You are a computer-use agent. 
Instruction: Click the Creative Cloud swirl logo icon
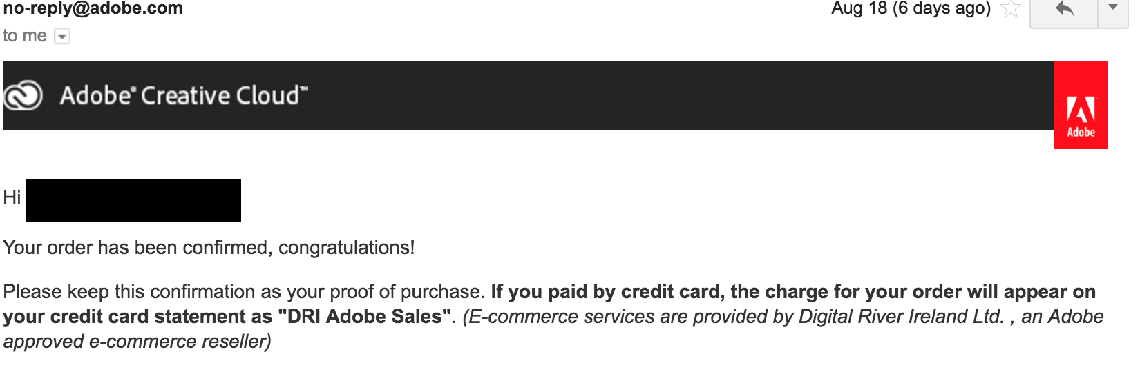point(23,96)
